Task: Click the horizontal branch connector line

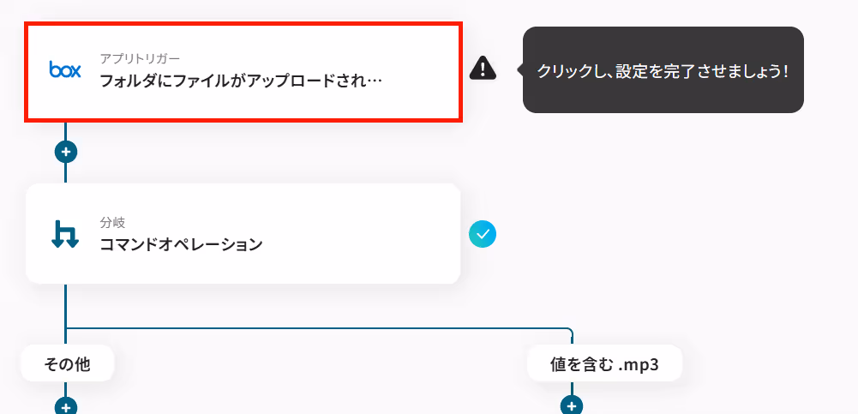Action: pyautogui.click(x=317, y=328)
